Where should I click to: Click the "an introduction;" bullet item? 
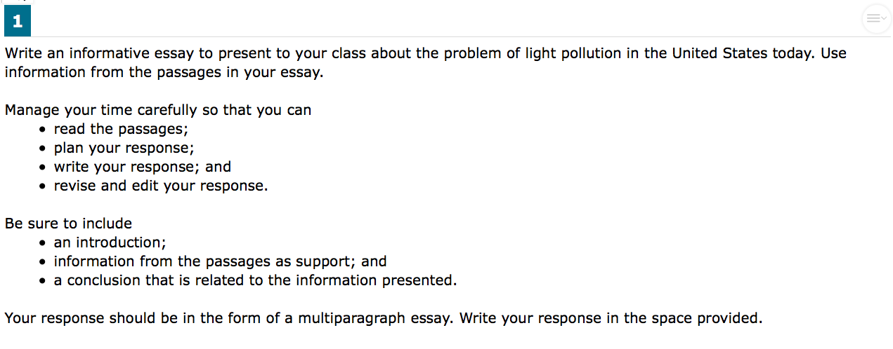click(x=110, y=242)
